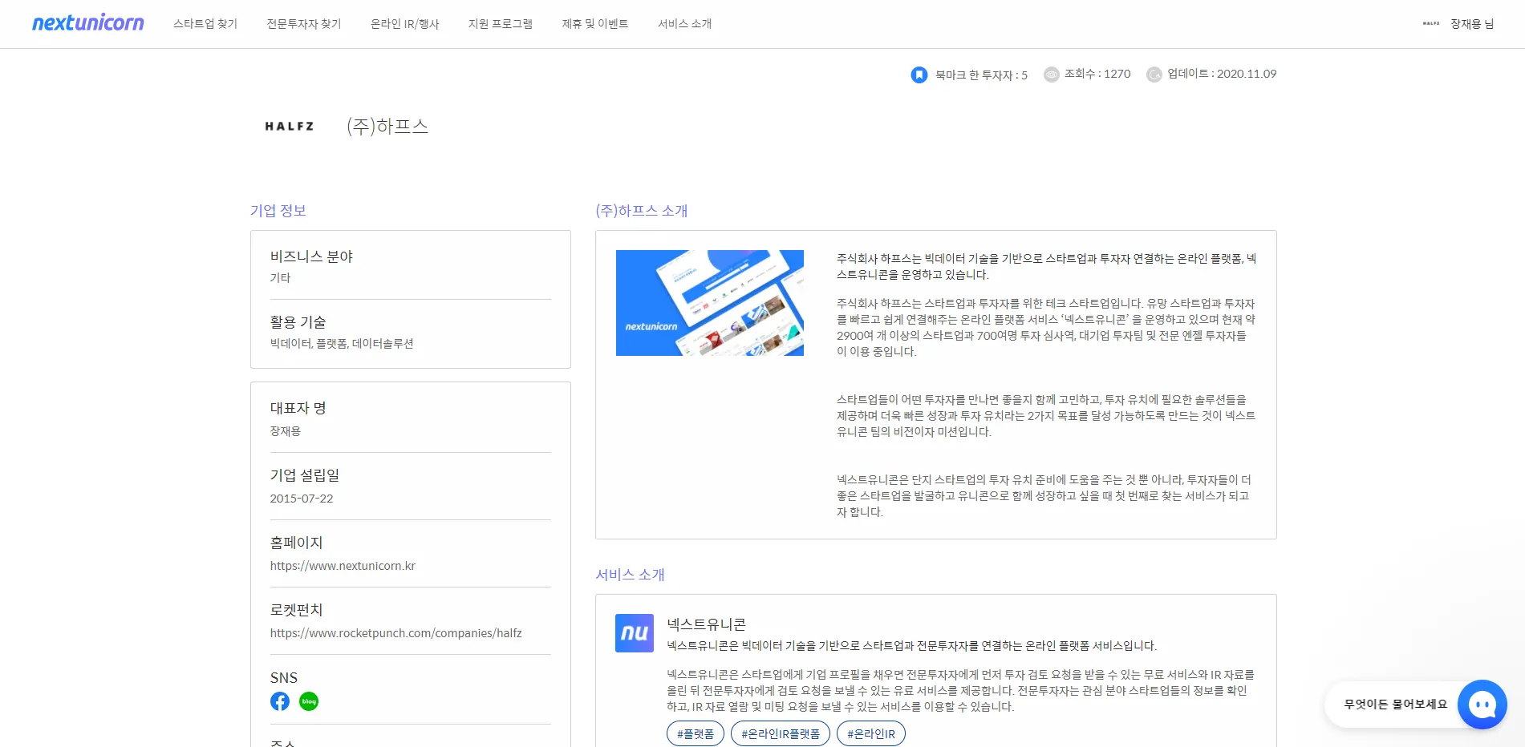The width and height of the screenshot is (1525, 747).
Task: Click the 대표자 명 label
Action: coord(298,408)
